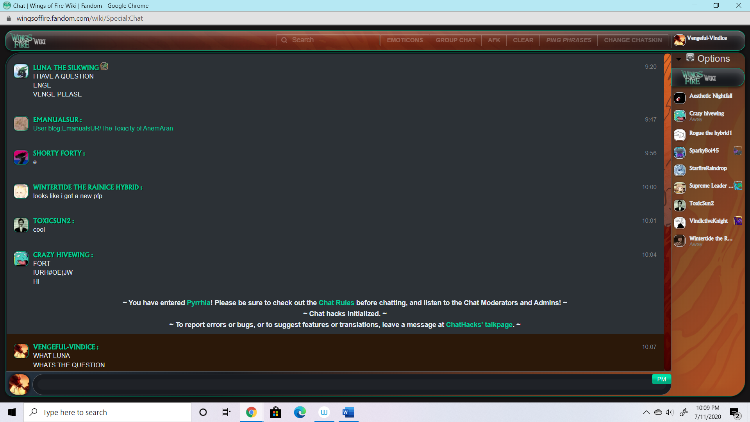Toggle AFK status
This screenshot has width=750, height=422.
pos(494,40)
